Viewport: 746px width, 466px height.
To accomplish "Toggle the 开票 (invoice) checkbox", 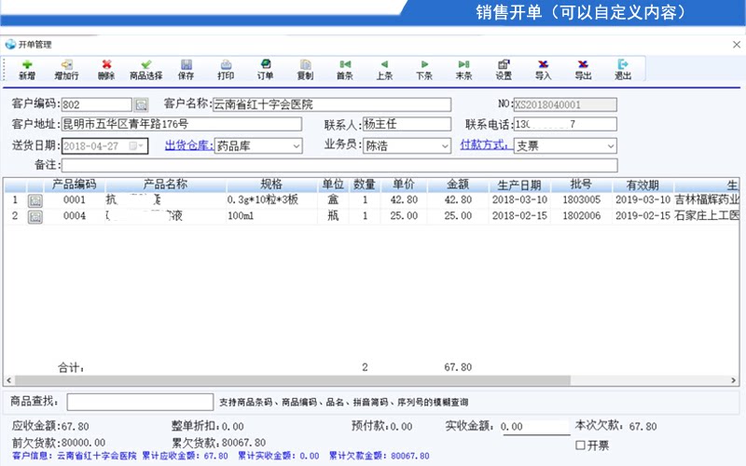I will click(x=580, y=445).
